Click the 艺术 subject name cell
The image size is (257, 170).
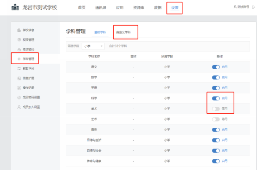[x=94, y=119]
